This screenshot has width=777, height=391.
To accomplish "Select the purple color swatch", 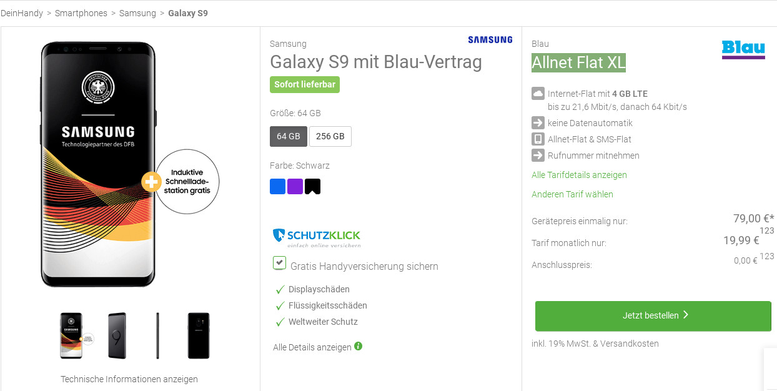I will 295,186.
